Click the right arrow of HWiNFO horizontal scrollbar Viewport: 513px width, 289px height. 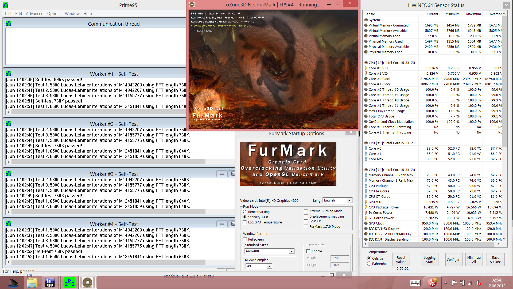[x=499, y=244]
